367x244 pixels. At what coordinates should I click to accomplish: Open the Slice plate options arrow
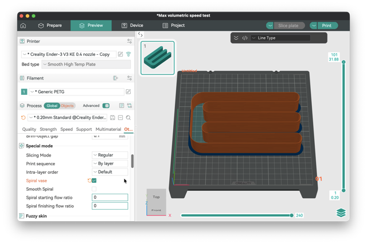[270, 26]
